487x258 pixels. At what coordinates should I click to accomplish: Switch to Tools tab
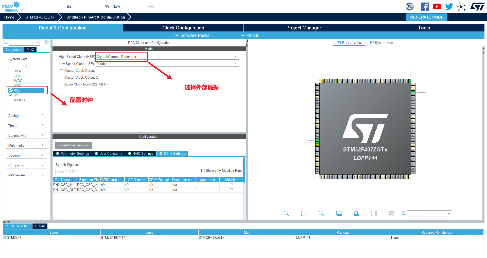point(424,28)
